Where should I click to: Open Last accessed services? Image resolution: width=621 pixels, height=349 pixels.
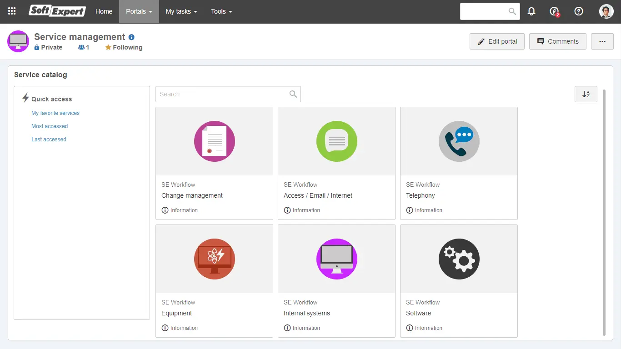[49, 140]
